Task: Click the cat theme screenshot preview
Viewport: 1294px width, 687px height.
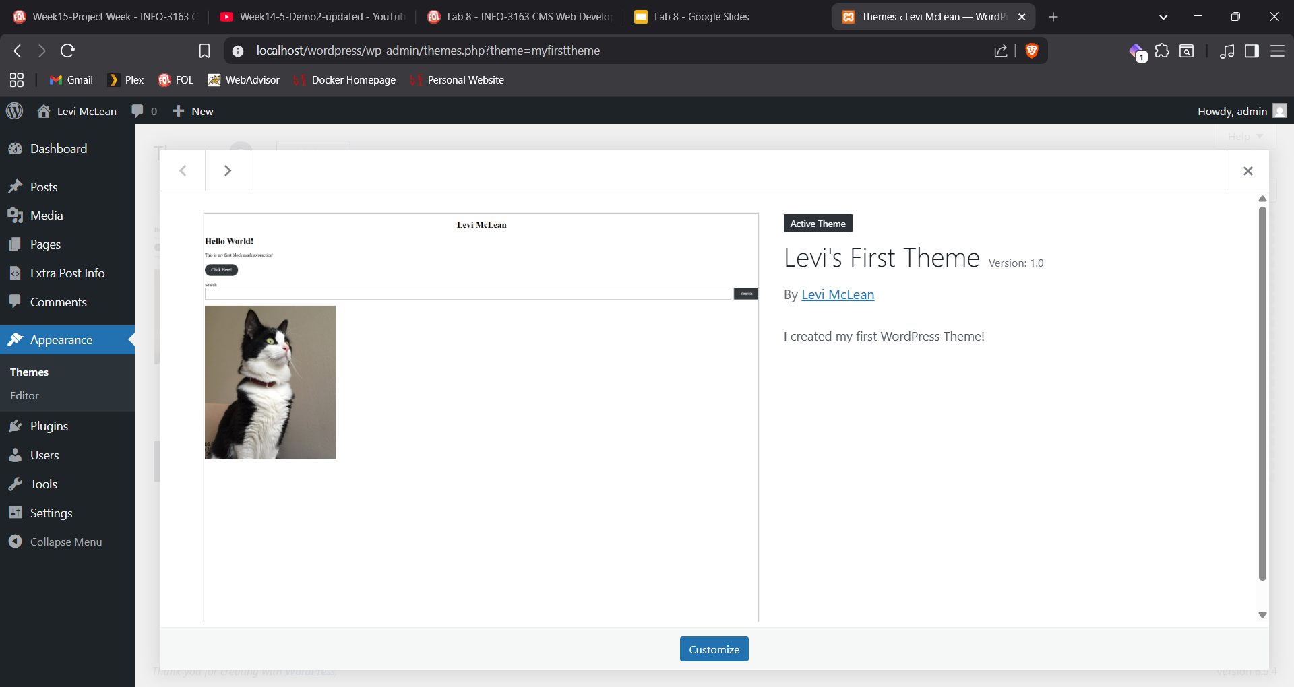Action: 270,383
